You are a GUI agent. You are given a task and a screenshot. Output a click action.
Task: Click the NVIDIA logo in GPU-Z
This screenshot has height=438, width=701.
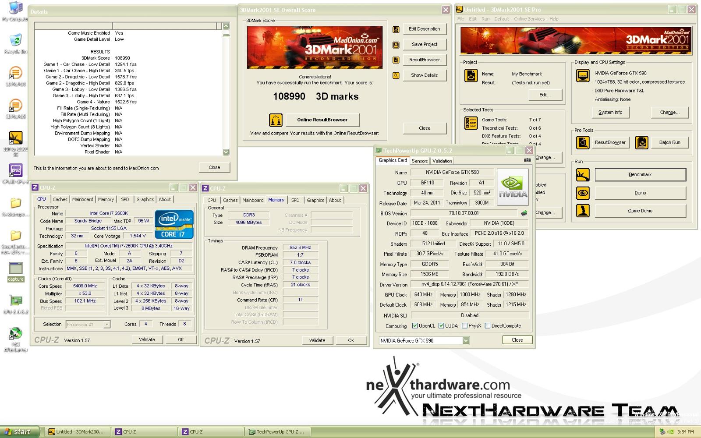[513, 187]
